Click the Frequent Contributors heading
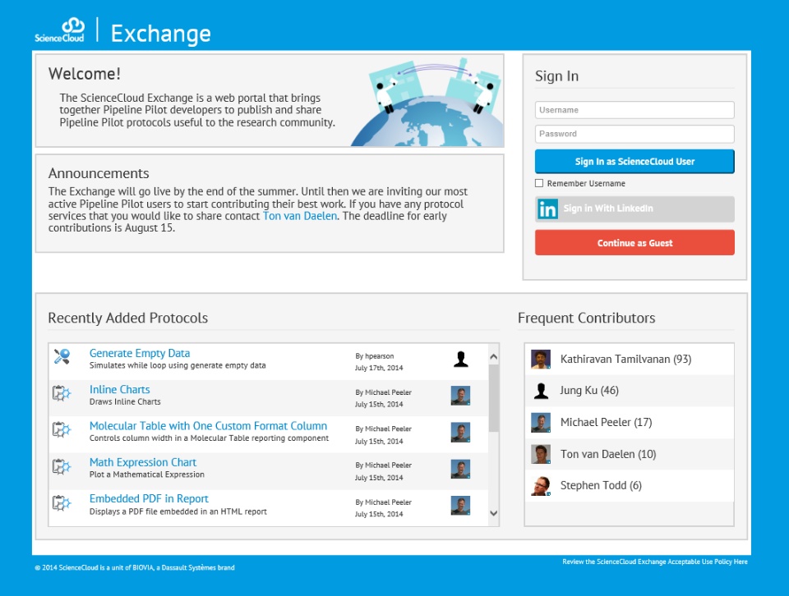The height and width of the screenshot is (596, 789). (586, 318)
